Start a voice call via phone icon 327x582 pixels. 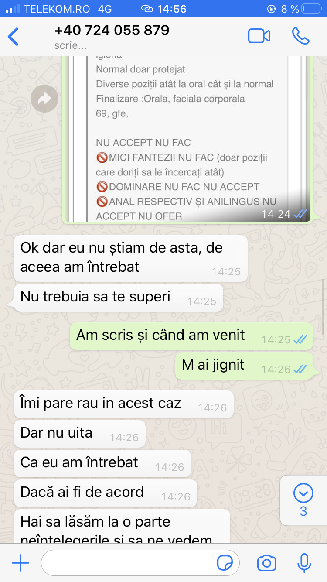pyautogui.click(x=300, y=36)
